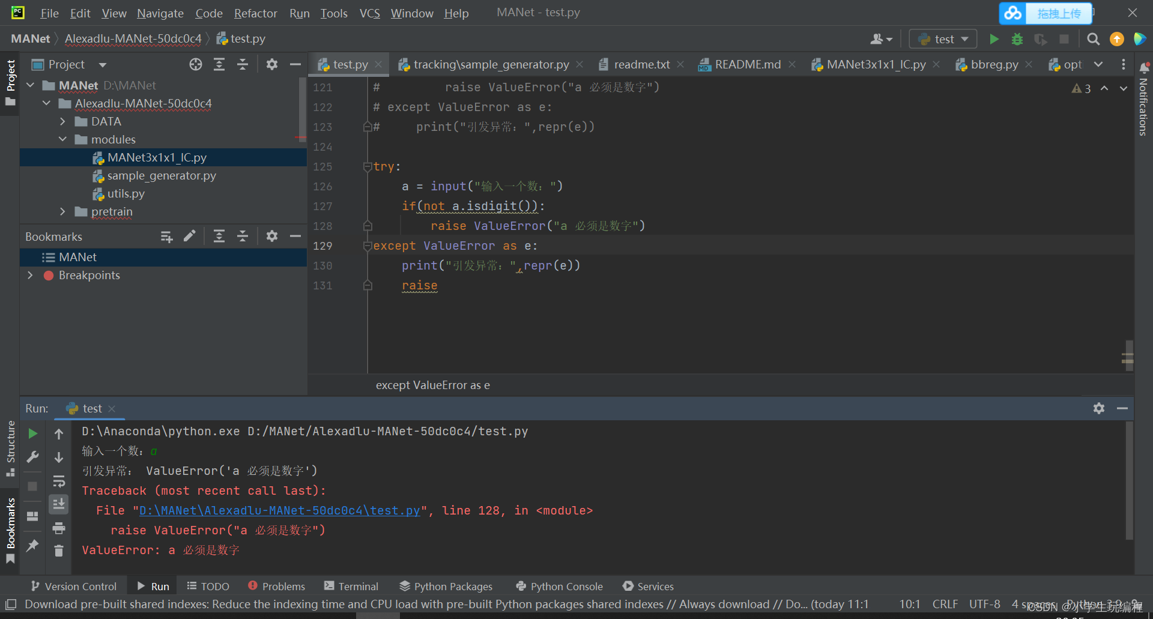
Task: Toggle the Notifications side panel
Action: click(x=1143, y=98)
